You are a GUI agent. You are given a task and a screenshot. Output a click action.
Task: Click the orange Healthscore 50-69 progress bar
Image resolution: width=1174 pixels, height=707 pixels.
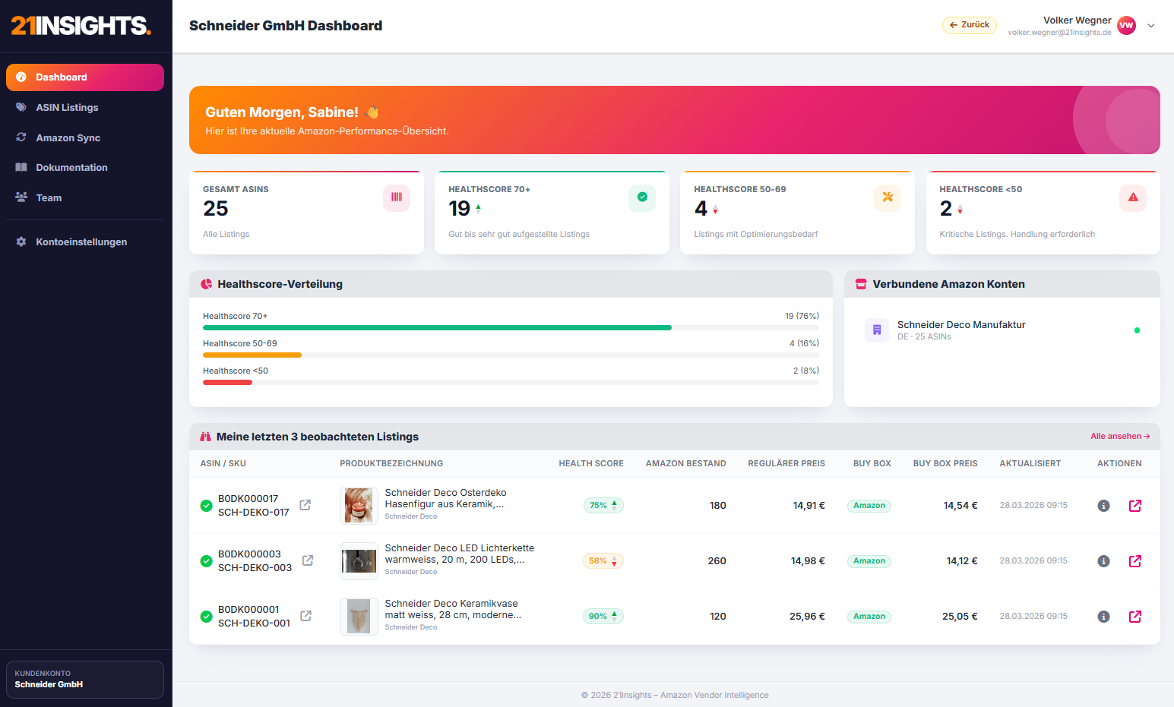[252, 355]
